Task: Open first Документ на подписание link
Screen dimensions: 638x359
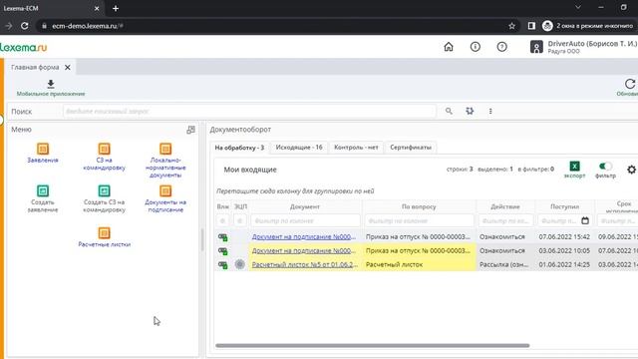Action: (304, 236)
